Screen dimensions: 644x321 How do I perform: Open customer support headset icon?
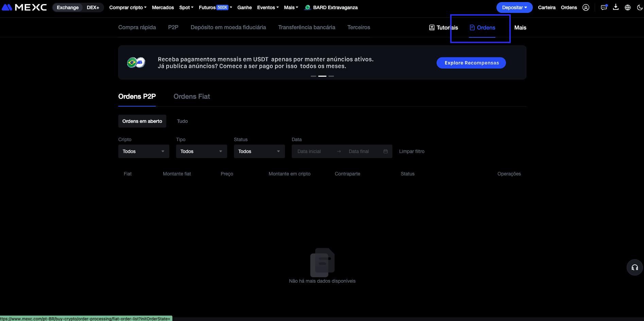[634, 267]
